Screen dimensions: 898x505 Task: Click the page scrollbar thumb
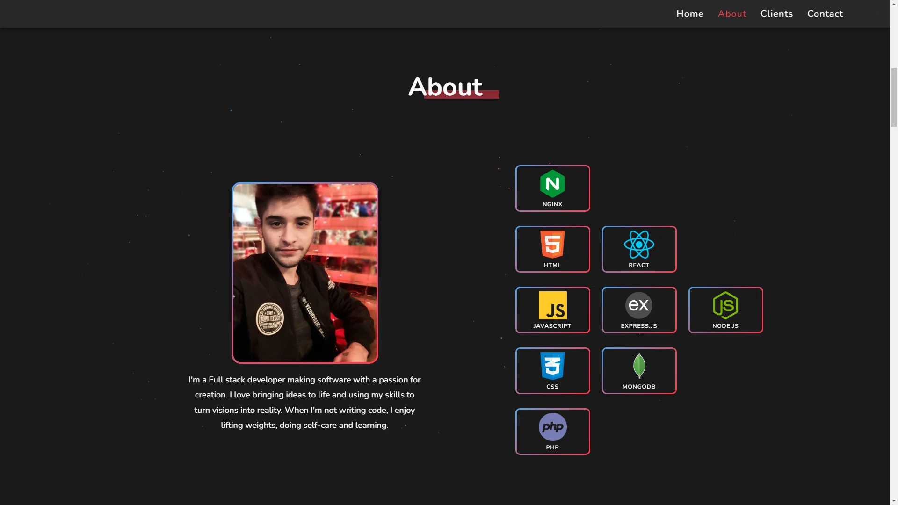893,96
